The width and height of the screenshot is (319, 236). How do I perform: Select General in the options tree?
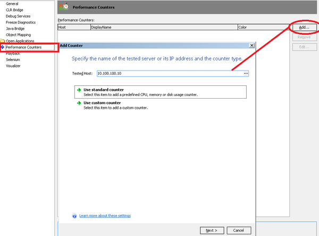[12, 4]
